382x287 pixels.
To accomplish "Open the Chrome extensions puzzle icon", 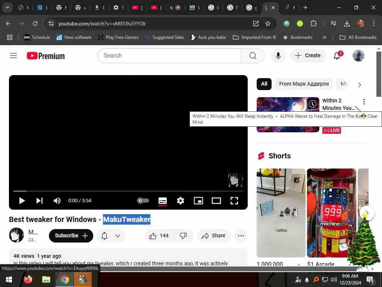I will click(313, 24).
